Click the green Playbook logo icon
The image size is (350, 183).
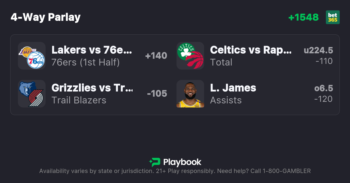(155, 162)
